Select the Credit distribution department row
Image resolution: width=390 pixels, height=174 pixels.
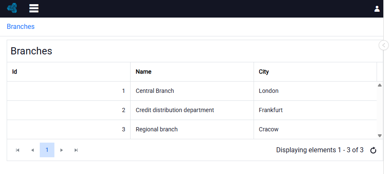click(x=192, y=110)
